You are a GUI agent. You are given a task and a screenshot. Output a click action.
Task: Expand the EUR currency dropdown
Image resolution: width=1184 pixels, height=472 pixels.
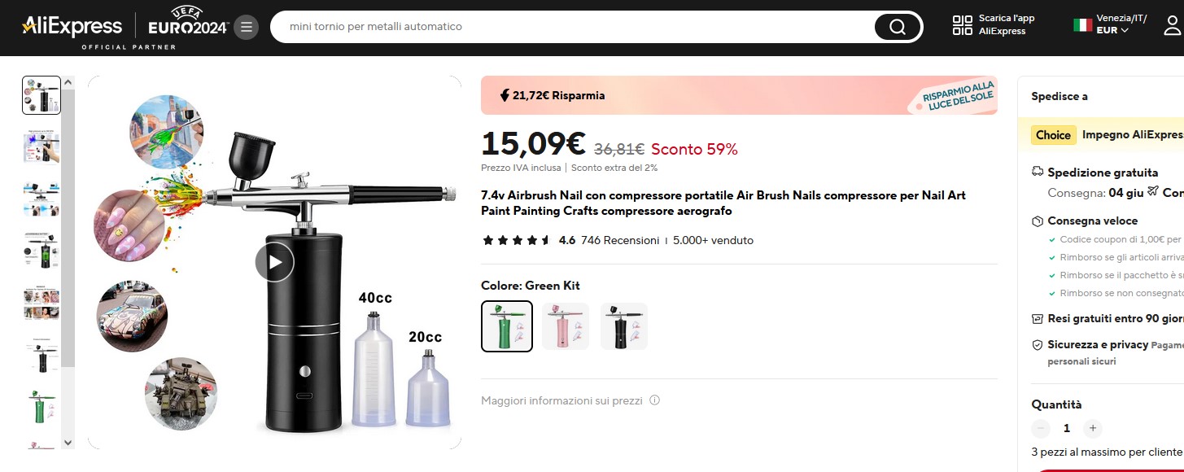click(1112, 31)
